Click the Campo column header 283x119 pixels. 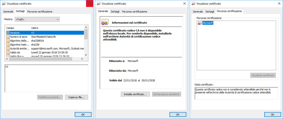coord(17,28)
